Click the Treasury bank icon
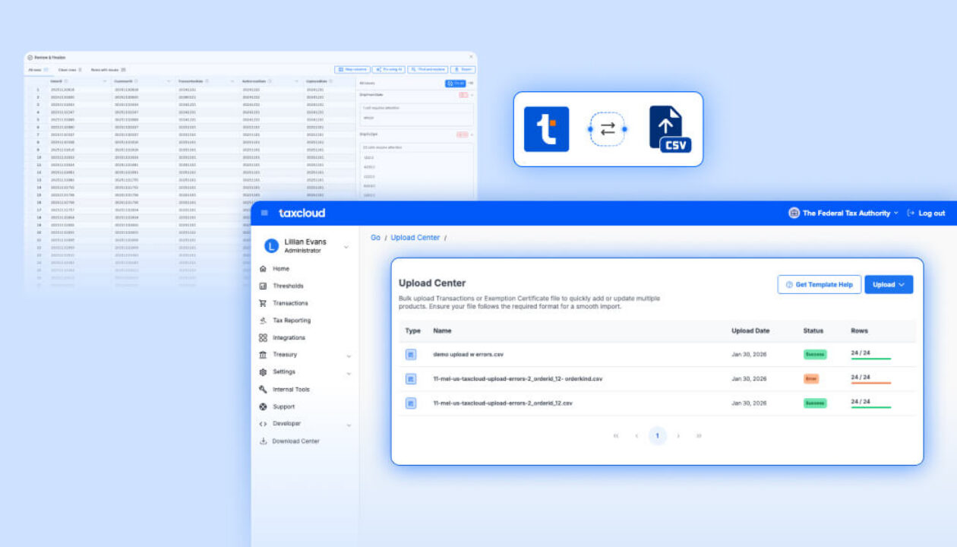The image size is (957, 547). click(x=261, y=355)
